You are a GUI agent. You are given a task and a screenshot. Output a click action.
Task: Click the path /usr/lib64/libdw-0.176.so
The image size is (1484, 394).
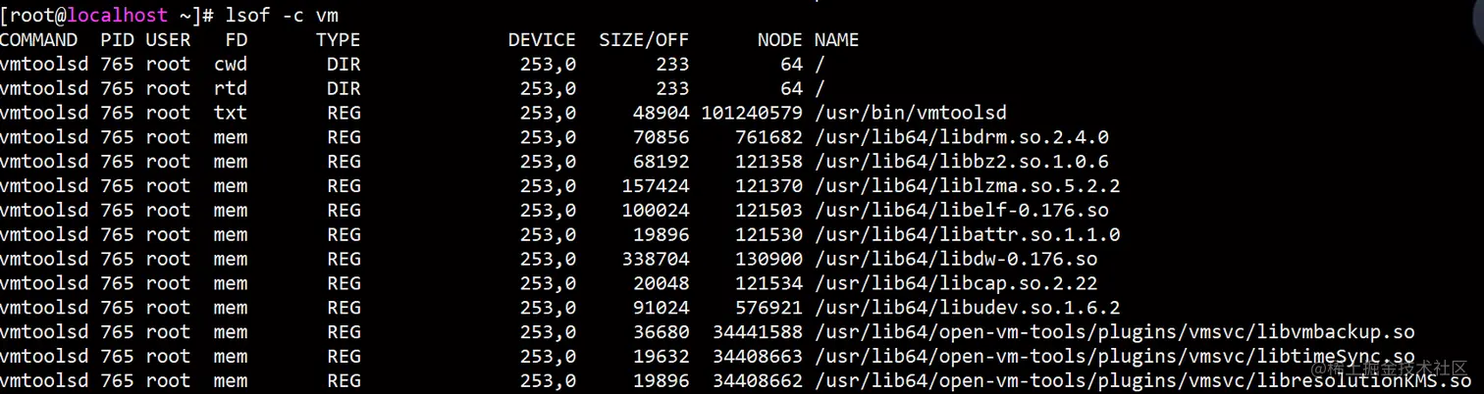[955, 260]
